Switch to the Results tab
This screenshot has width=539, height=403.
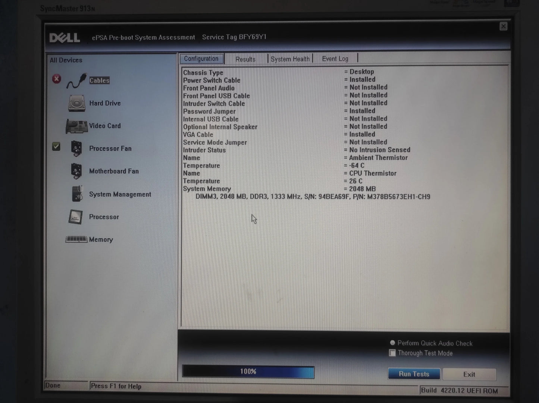click(x=245, y=59)
